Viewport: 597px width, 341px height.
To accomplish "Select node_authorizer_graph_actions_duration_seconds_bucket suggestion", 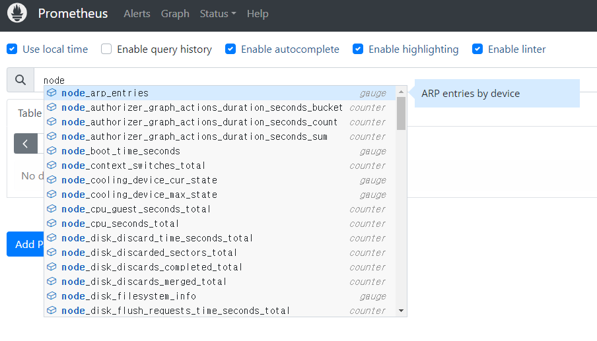I will tap(220, 108).
